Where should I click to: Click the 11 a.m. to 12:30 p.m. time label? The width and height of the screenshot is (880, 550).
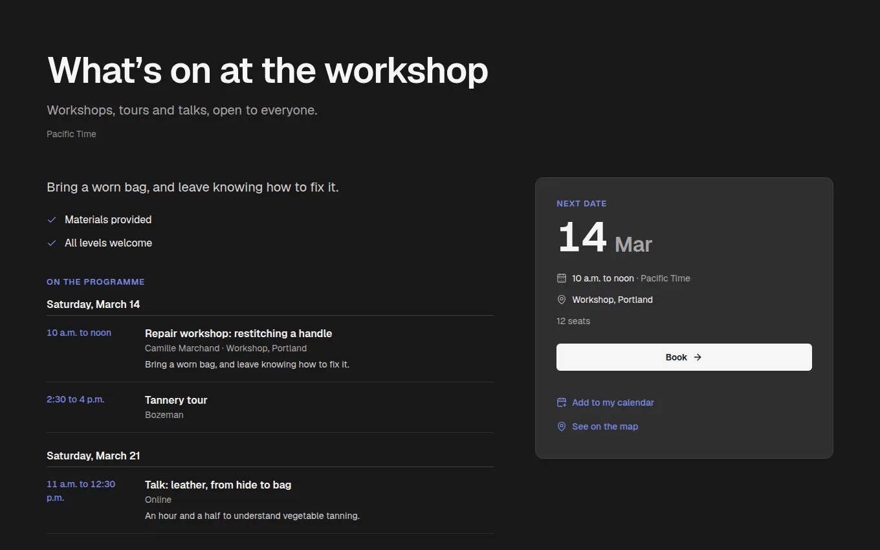[81, 490]
